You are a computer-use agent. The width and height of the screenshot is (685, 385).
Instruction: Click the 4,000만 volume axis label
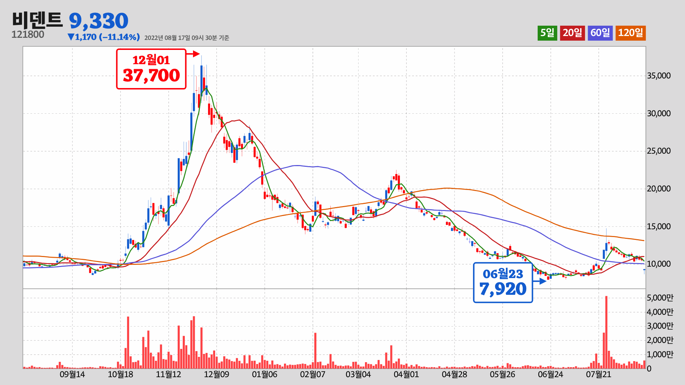(660, 312)
